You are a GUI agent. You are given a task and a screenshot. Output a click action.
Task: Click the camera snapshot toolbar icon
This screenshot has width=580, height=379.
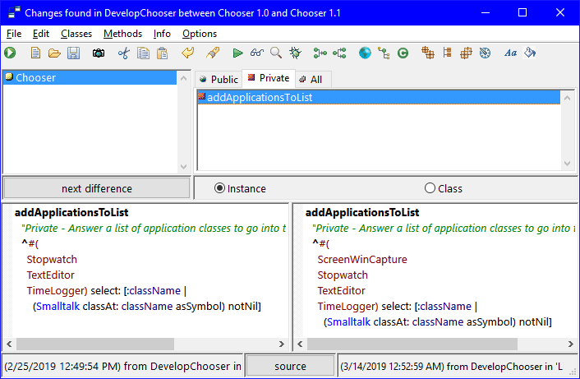(x=99, y=53)
